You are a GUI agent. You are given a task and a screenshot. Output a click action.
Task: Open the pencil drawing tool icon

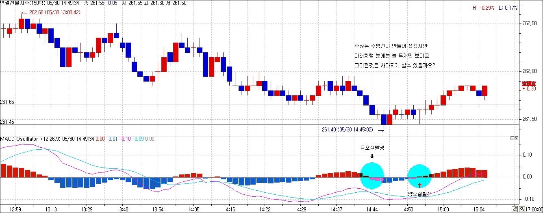click(515, 209)
